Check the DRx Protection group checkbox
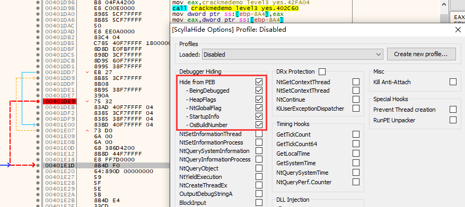Screen dimensions: 465x207 click(322, 71)
